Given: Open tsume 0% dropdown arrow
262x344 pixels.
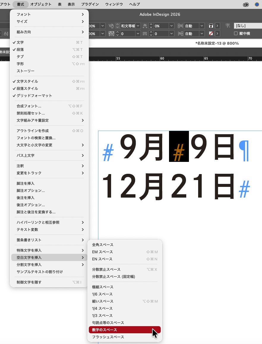Looking at the screenshot, I should [171, 26].
